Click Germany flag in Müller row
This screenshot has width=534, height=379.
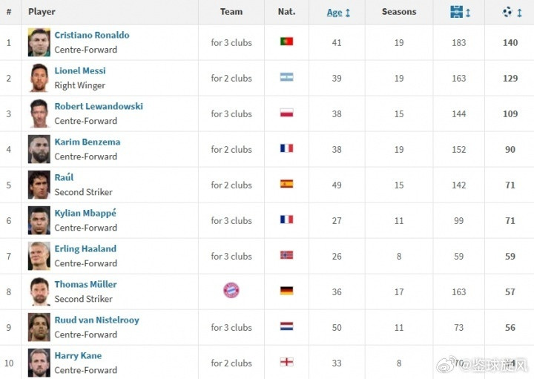coord(287,291)
